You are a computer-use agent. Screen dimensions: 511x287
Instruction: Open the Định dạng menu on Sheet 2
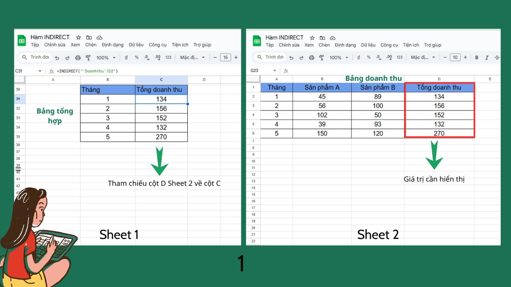[346, 45]
